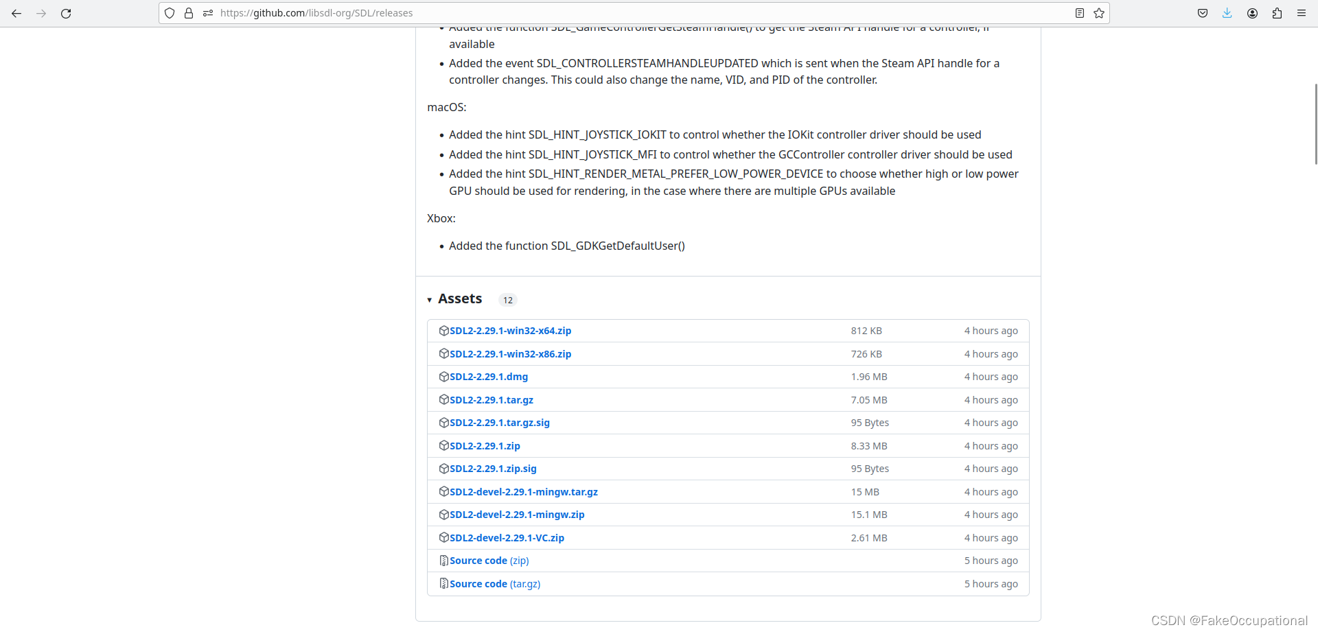Click the 7.05 MB size value
Viewport: 1318px width, 634px height.
click(x=869, y=400)
